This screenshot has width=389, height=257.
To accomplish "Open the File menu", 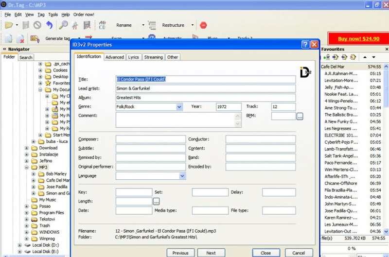I will pyautogui.click(x=8, y=15).
